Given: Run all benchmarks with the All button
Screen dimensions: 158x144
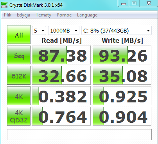Looking at the screenshot, I should pos(19,35).
